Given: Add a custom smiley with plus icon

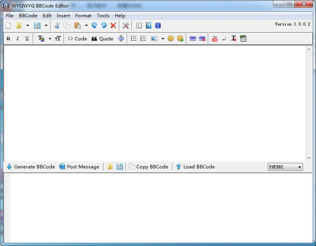Looking at the screenshot, I should coord(180,38).
